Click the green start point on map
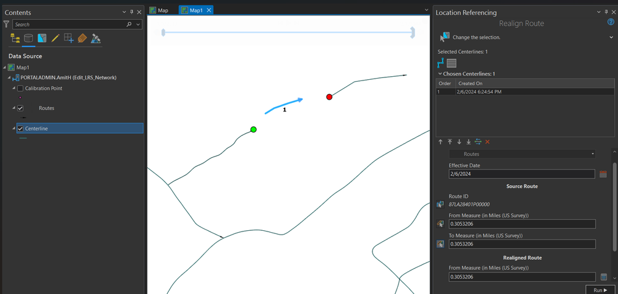Image resolution: width=618 pixels, height=294 pixels. (254, 129)
